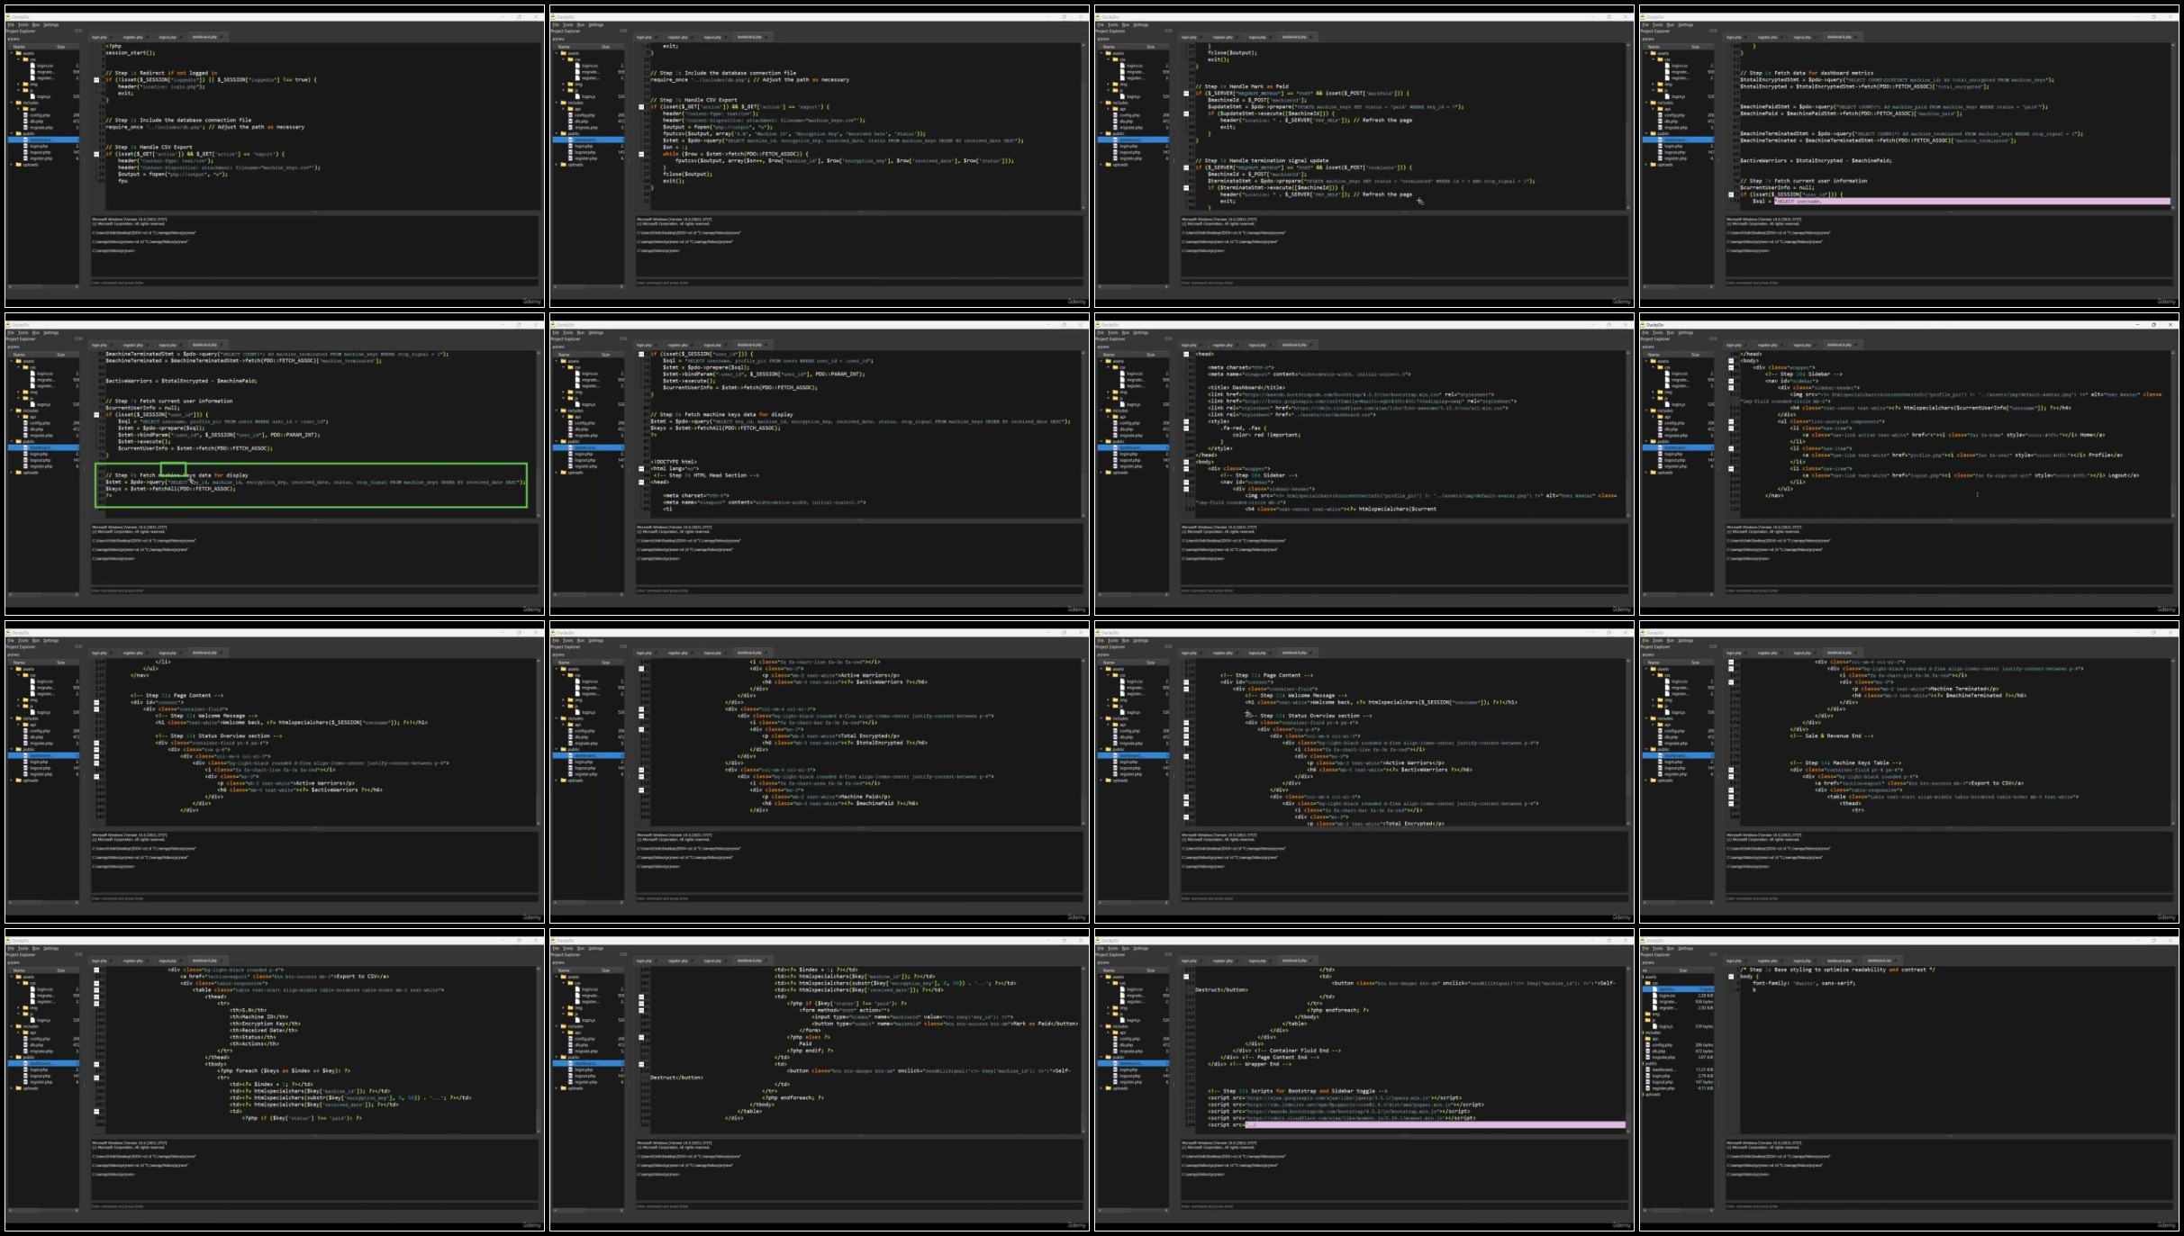Click Size column header in the <!DOCTYPE html> frame
Screen dimensions: 2184x1236
click(605, 355)
